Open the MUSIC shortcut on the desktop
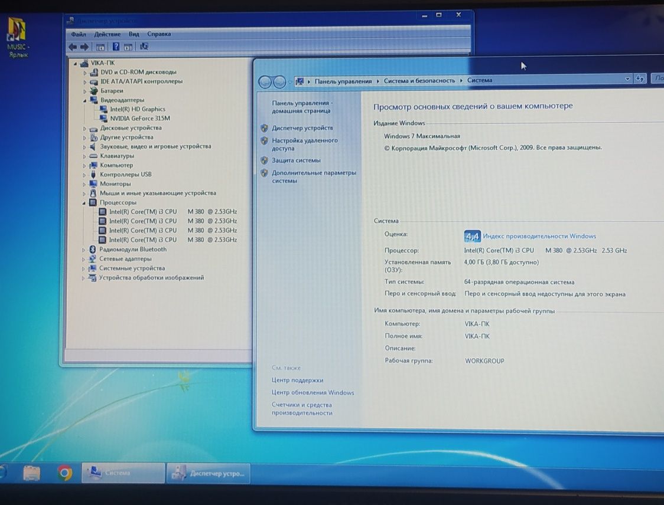This screenshot has width=664, height=505. (17, 37)
